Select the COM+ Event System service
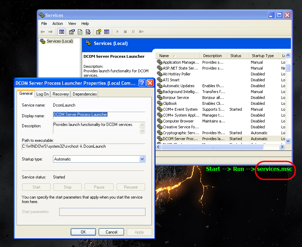The width and height of the screenshot is (302, 247). pos(221,109)
